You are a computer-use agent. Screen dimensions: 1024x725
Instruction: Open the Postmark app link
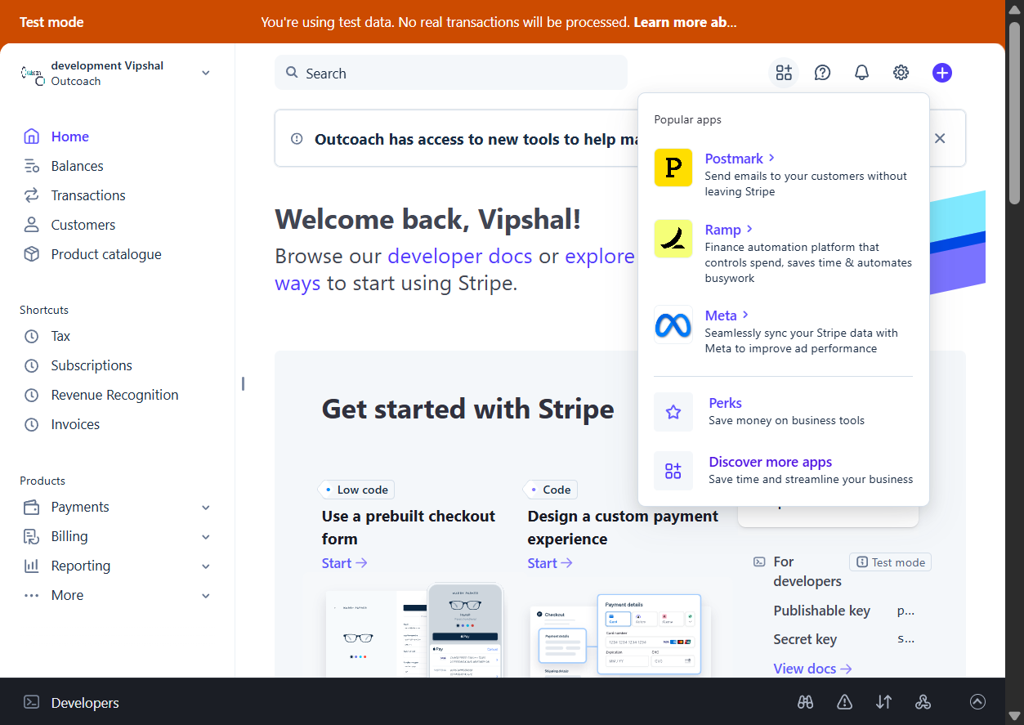[740, 159]
